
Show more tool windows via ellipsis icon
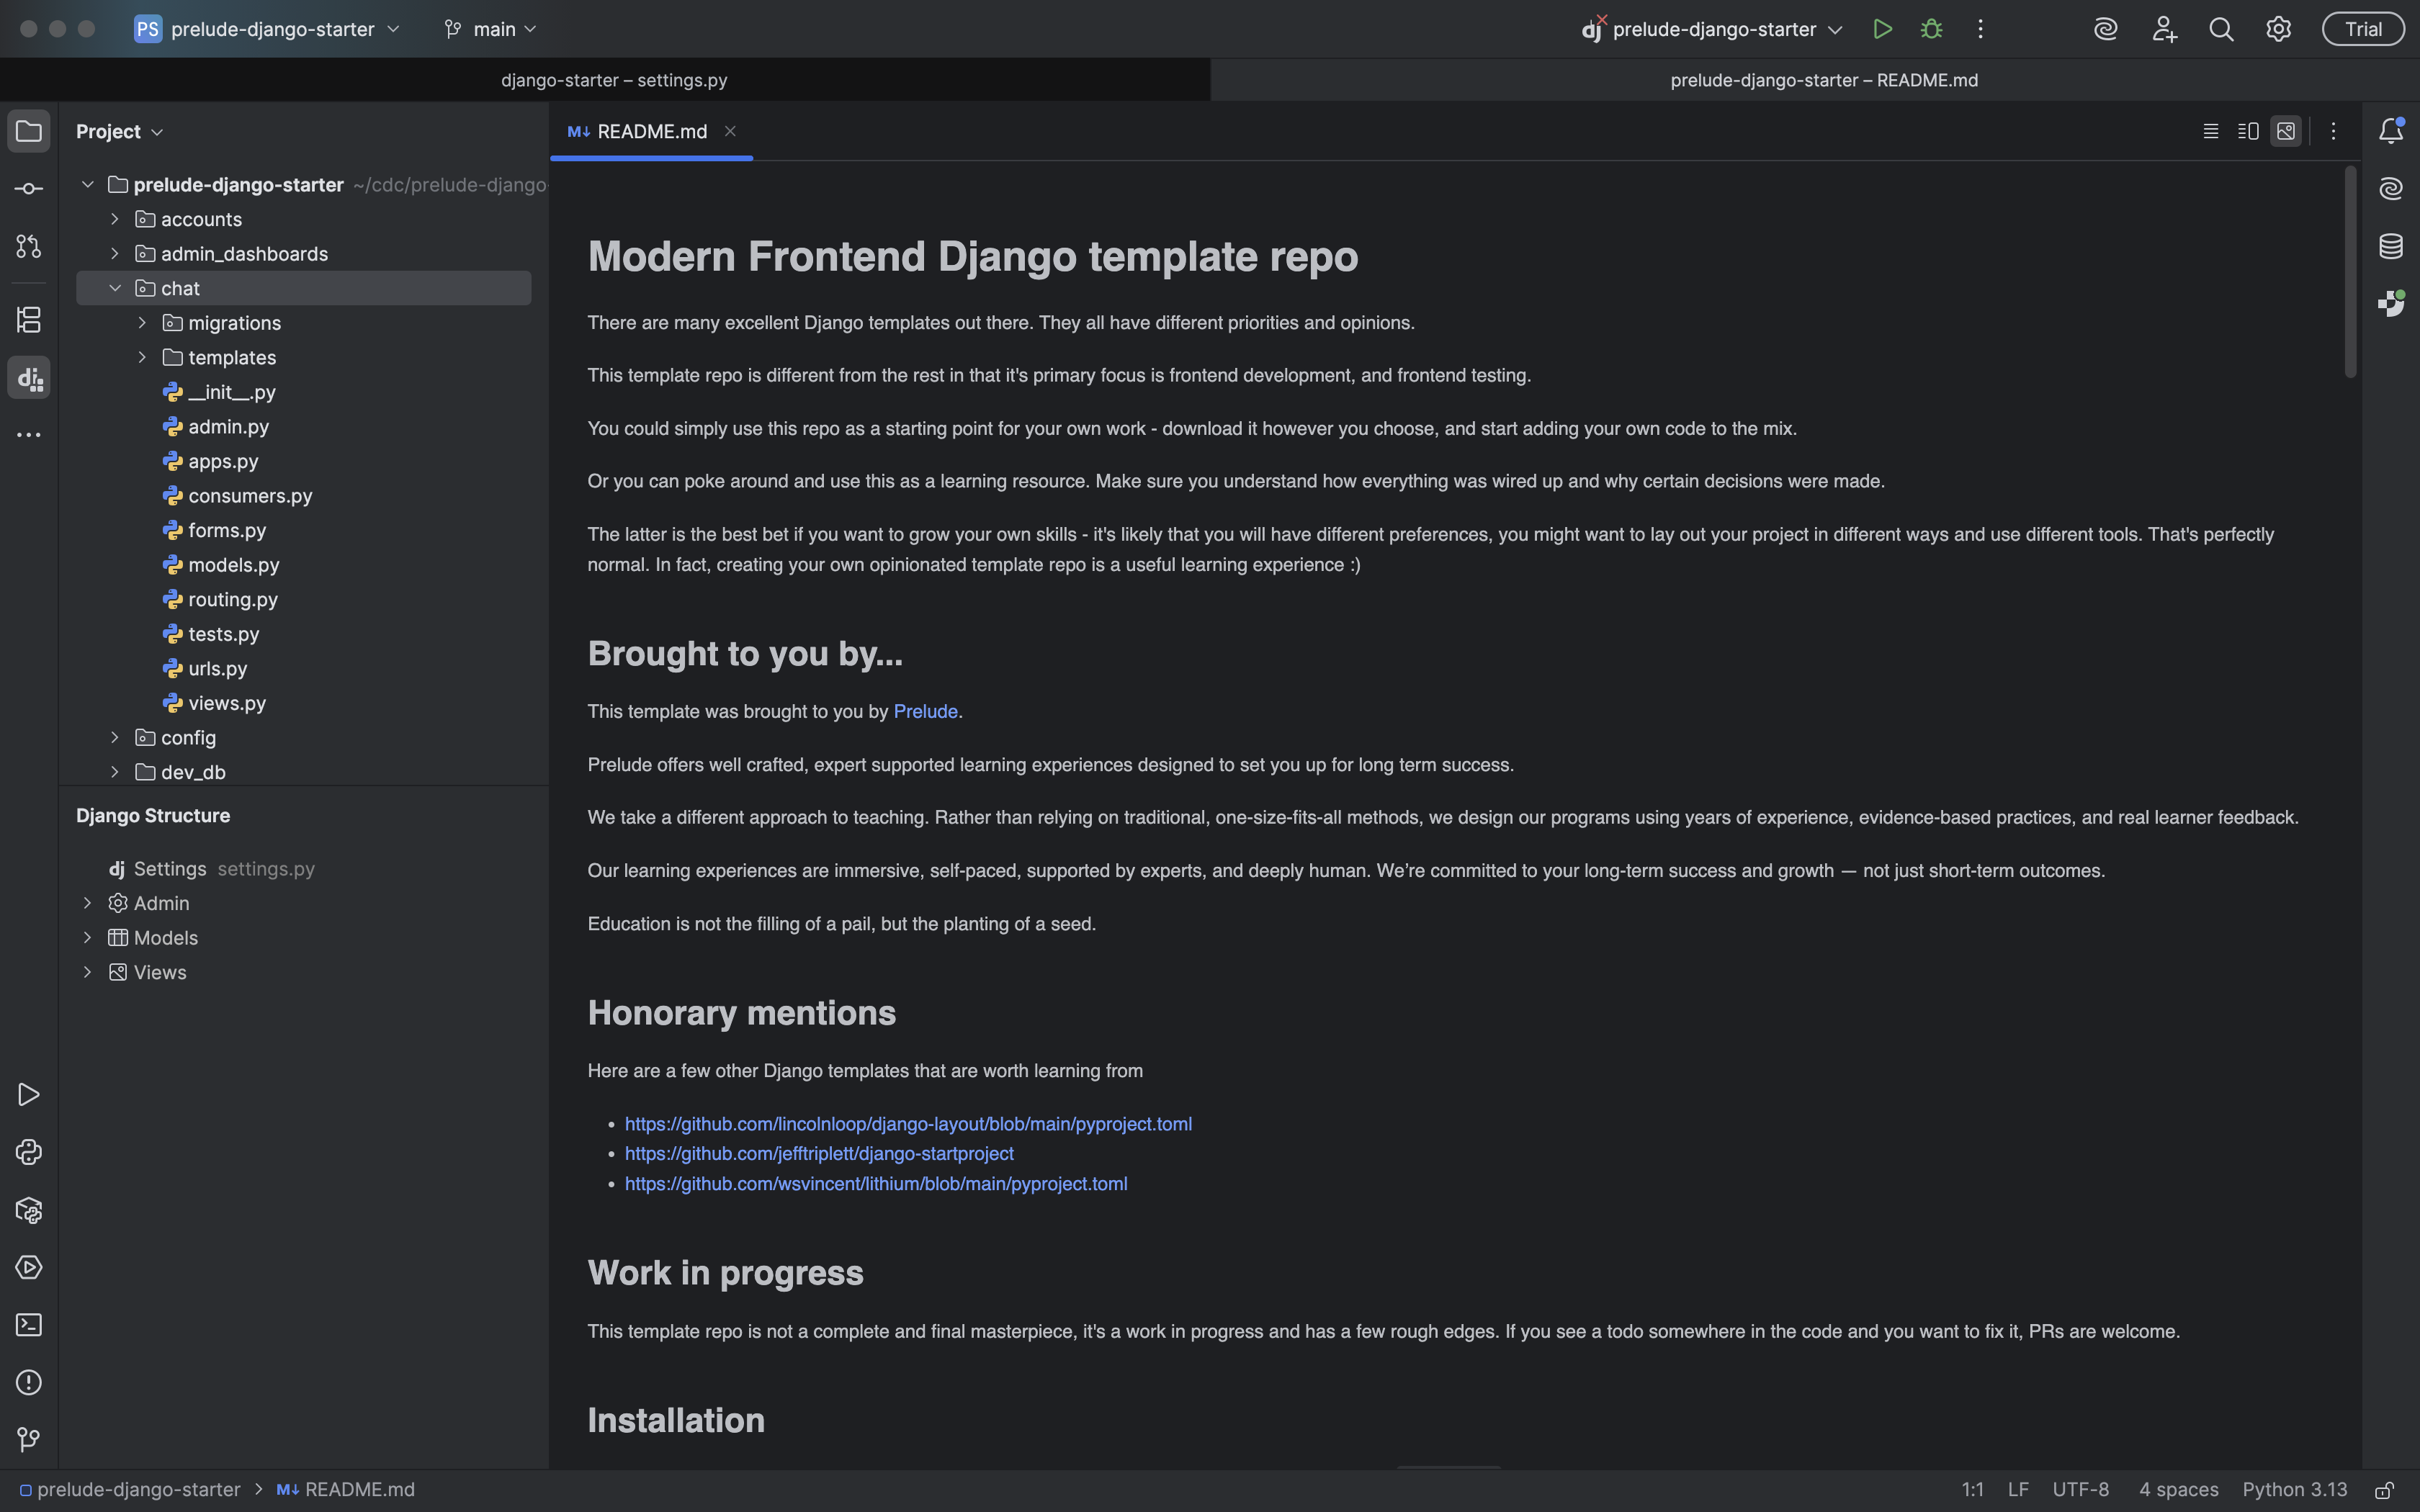point(29,435)
